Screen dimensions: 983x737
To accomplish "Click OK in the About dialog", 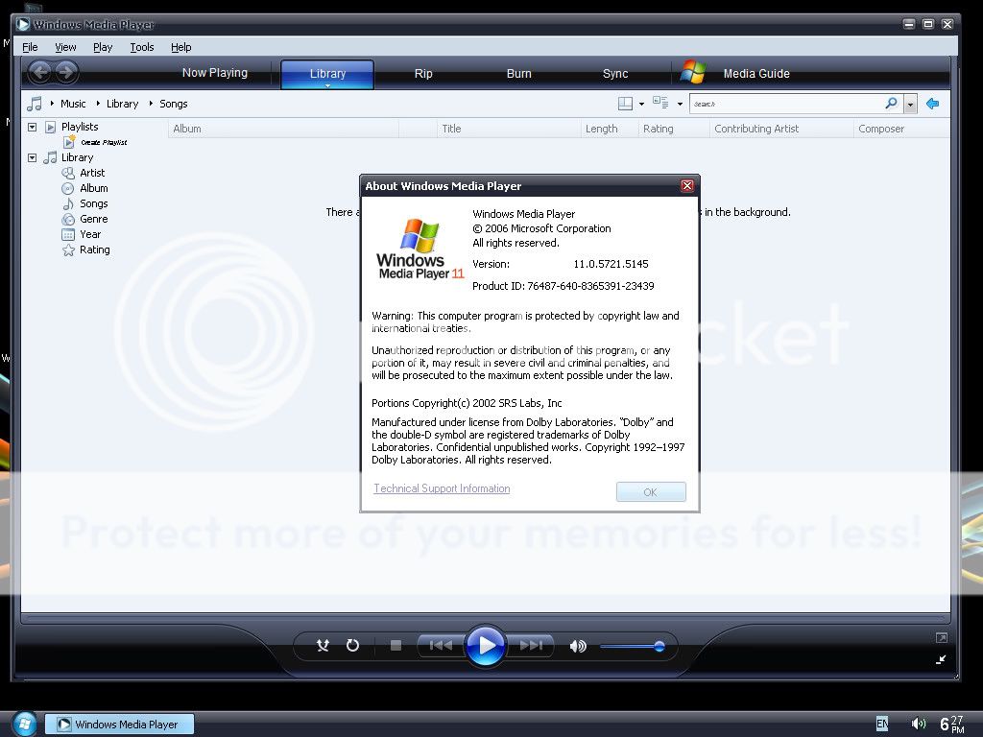I will click(650, 492).
